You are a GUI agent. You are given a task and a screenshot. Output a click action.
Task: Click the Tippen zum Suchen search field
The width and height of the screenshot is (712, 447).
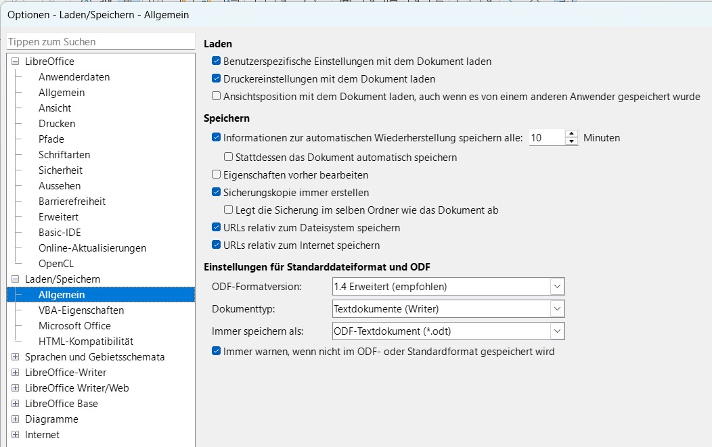point(101,42)
